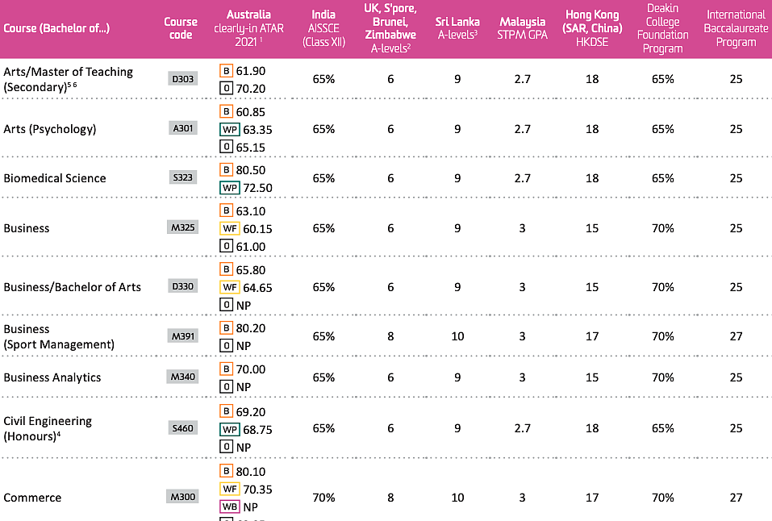Click the M325 Business course code badge
Screen dimensions: 772x521
(182, 227)
